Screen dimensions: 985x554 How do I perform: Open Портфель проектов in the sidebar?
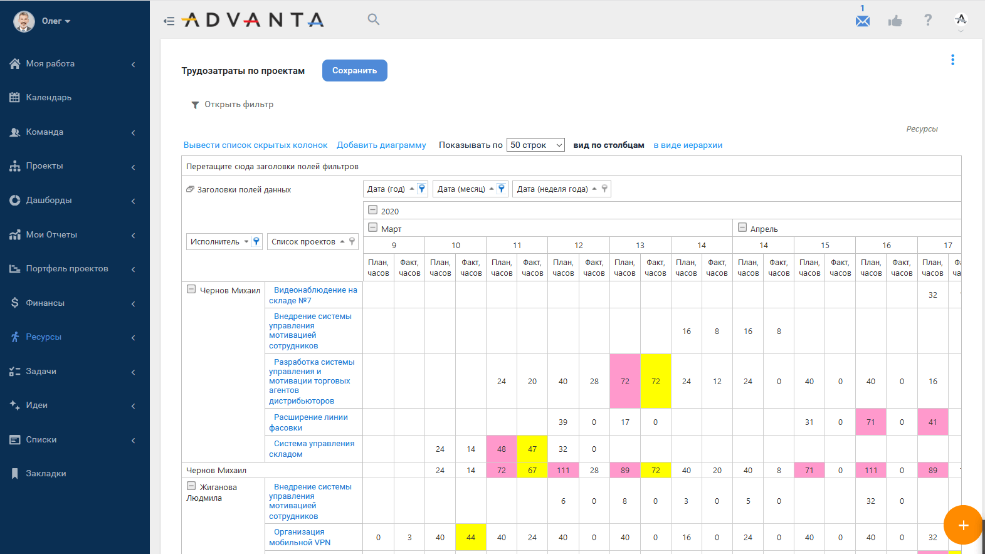(67, 268)
